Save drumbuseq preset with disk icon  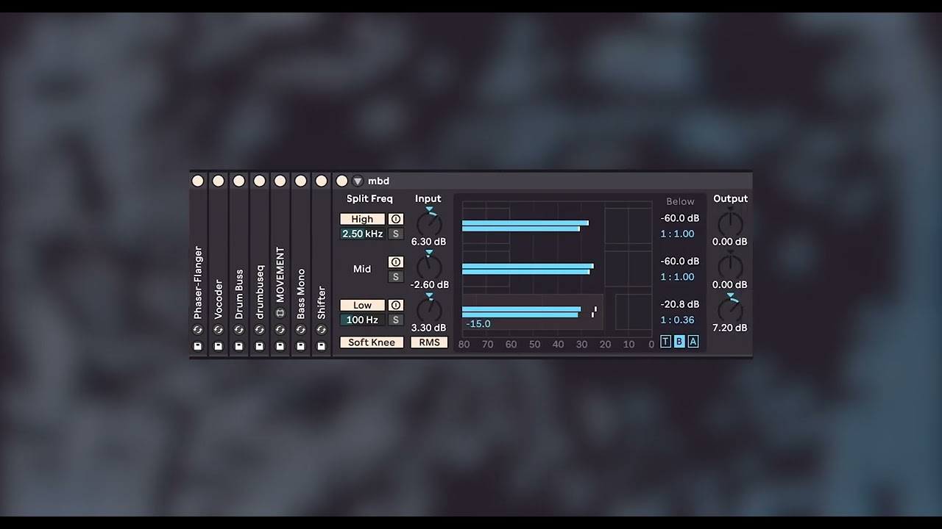pos(259,346)
